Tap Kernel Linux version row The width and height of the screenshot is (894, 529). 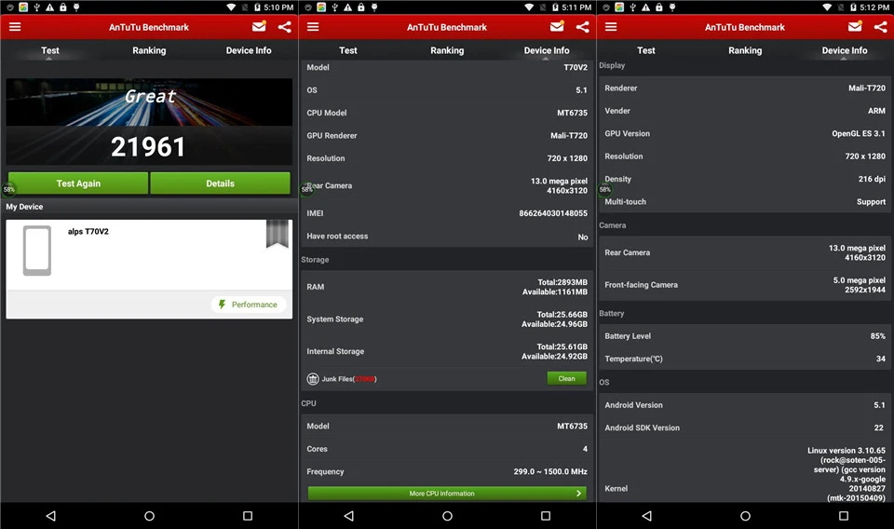(x=745, y=473)
